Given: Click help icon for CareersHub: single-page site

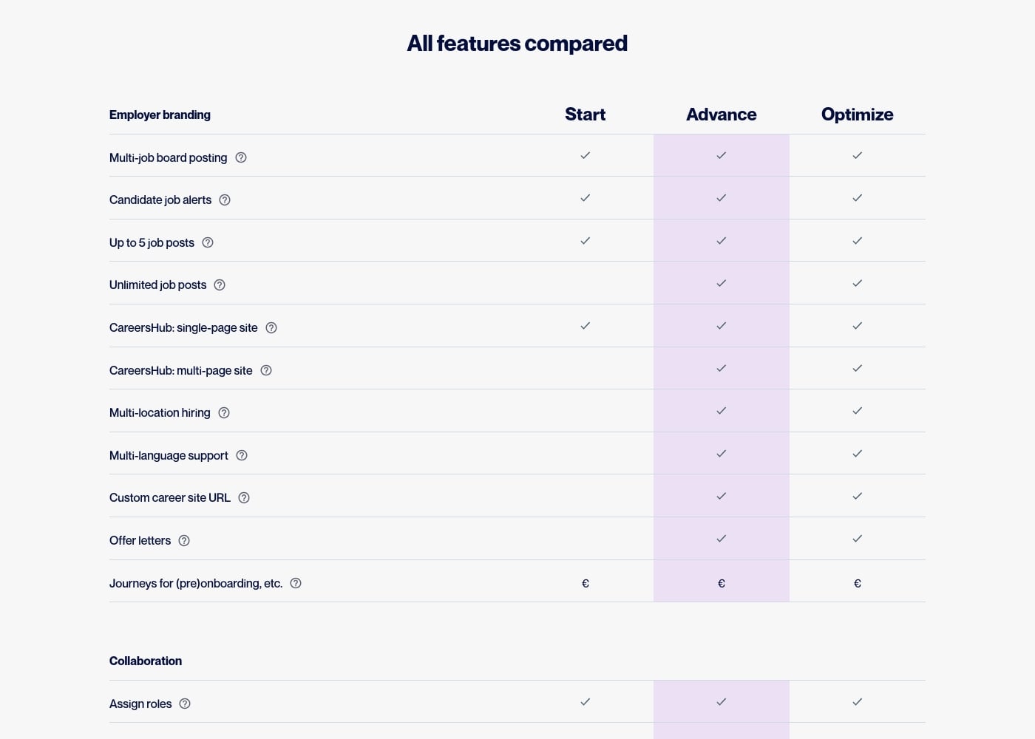Looking at the screenshot, I should [x=271, y=328].
